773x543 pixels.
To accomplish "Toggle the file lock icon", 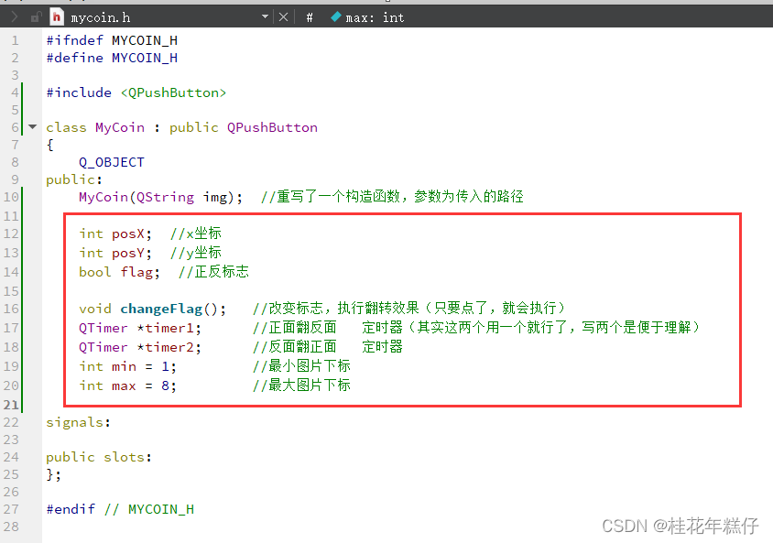I will point(36,17).
